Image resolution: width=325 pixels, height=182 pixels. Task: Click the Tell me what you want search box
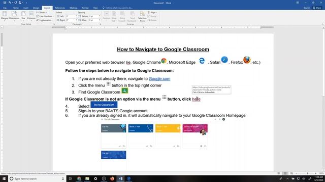pos(117,8)
